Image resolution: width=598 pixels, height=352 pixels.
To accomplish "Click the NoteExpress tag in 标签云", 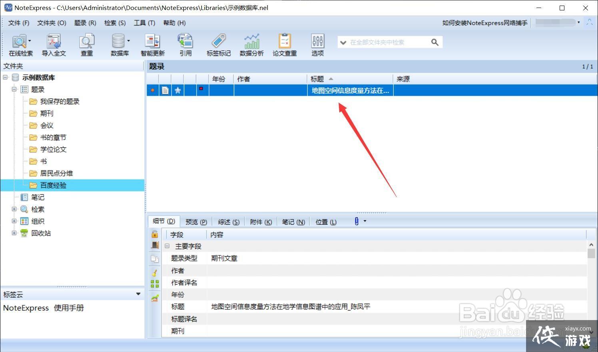I will [26, 308].
